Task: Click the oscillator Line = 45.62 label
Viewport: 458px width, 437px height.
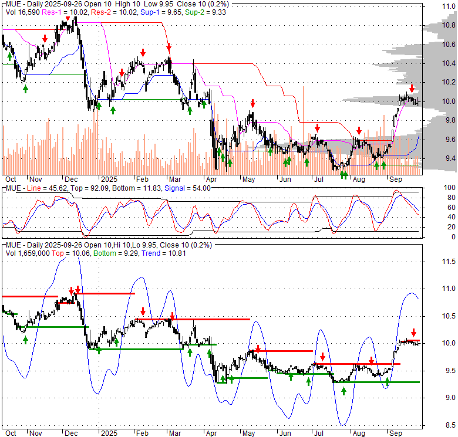Action: (47, 188)
